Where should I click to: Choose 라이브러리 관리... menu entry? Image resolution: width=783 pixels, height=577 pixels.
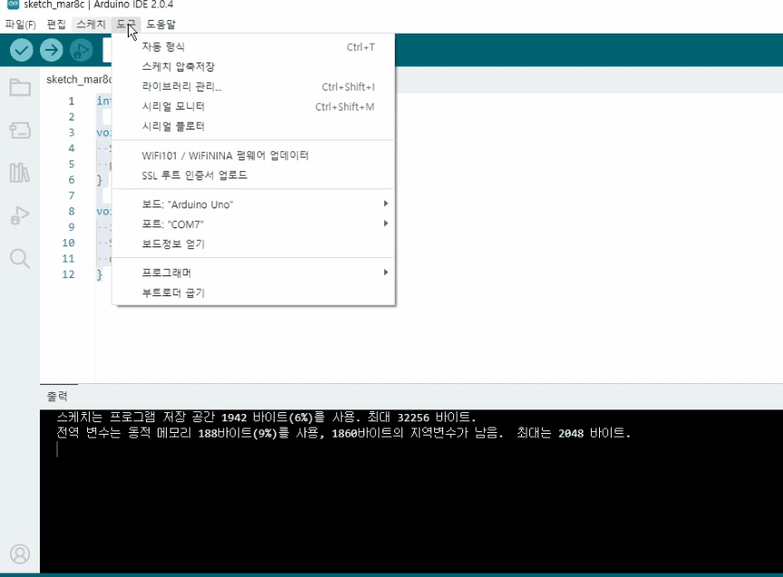click(254, 86)
